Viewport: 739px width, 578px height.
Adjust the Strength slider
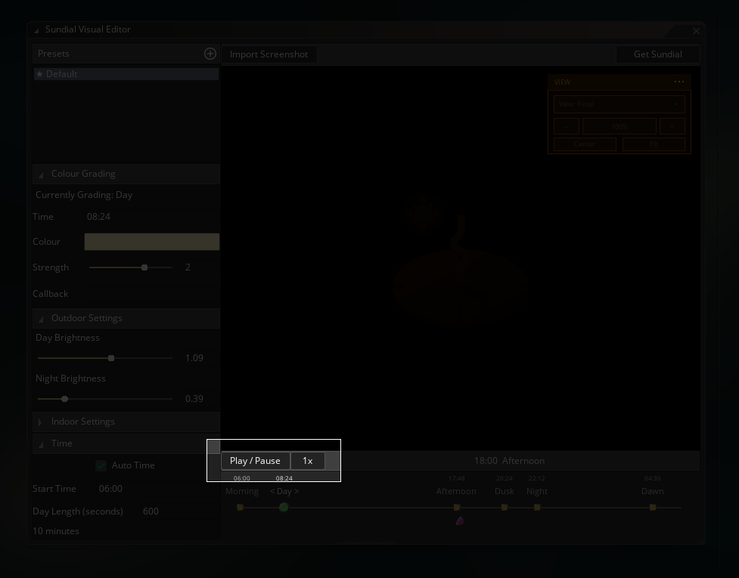tap(131, 267)
